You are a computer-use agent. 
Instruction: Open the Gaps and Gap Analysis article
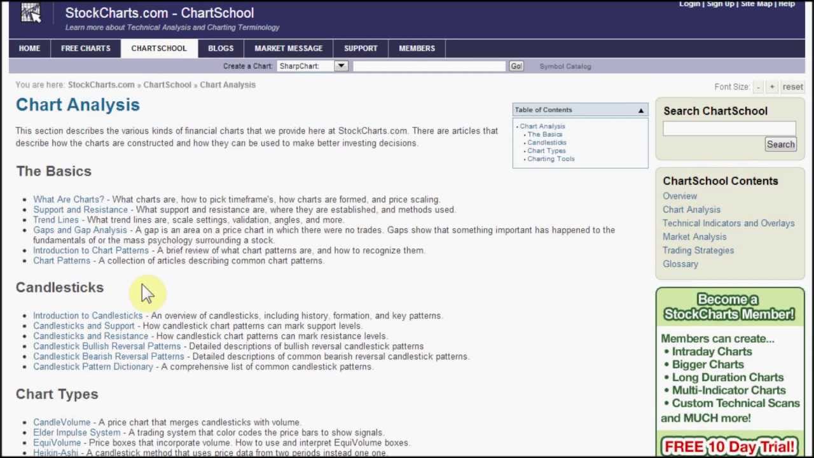pos(80,230)
